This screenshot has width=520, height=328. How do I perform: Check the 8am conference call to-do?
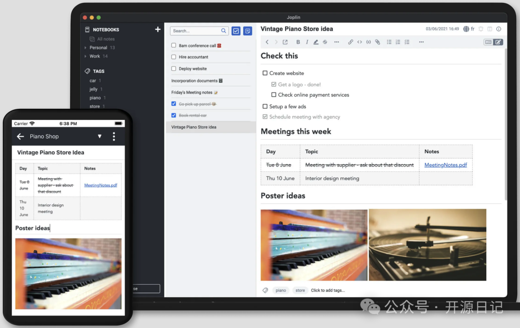click(173, 45)
